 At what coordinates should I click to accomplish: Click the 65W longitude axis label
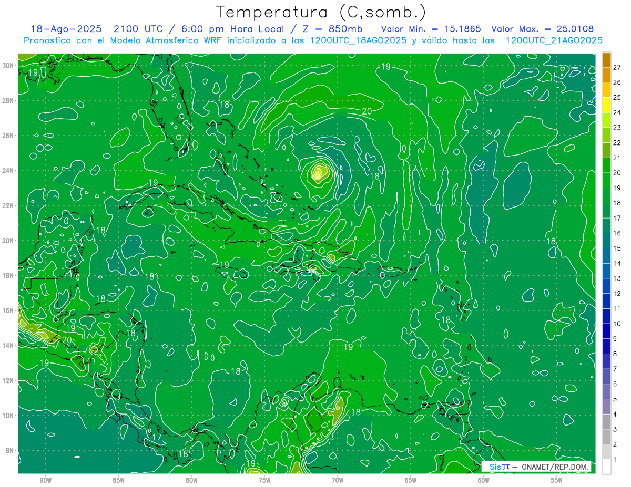pyautogui.click(x=411, y=480)
